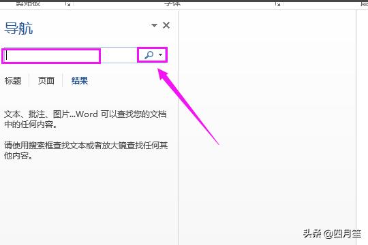The height and width of the screenshot is (245, 368).
Task: Click the 字体 group label
Action: (172, 3)
